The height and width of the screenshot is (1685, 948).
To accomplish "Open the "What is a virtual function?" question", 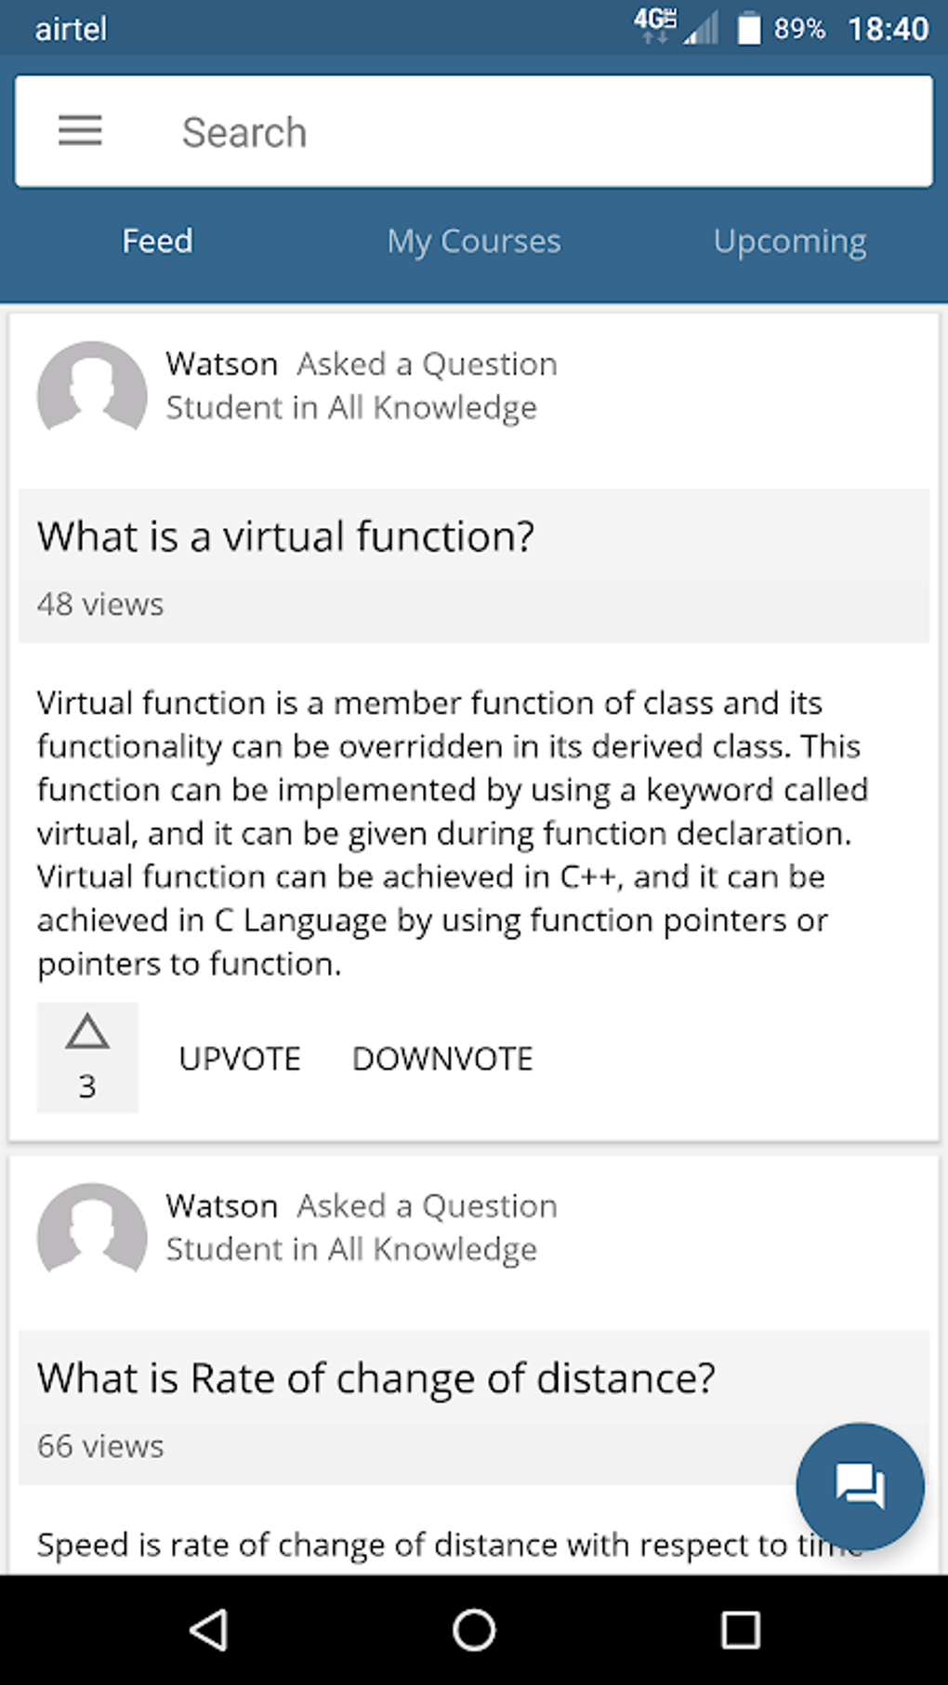I will pyautogui.click(x=286, y=537).
